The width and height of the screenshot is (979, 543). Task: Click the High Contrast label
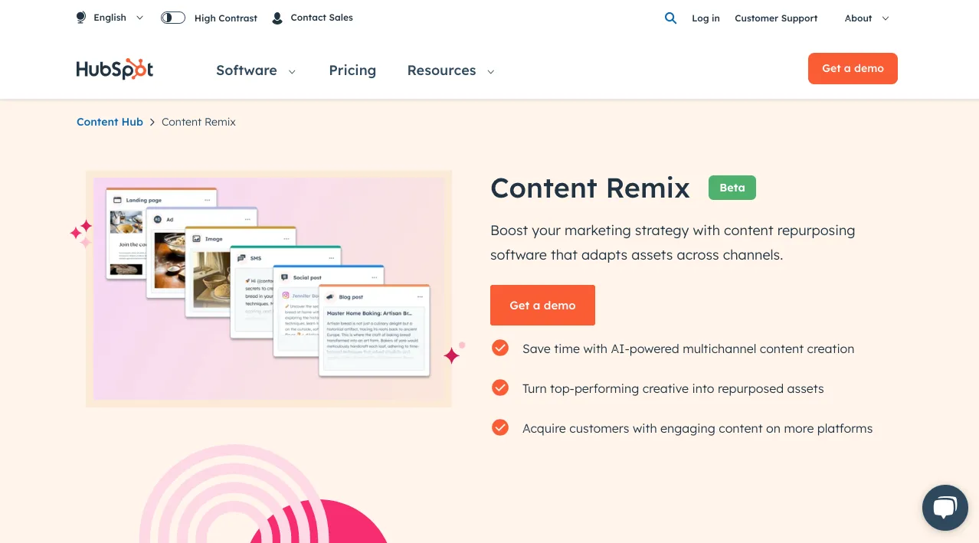[x=226, y=18]
